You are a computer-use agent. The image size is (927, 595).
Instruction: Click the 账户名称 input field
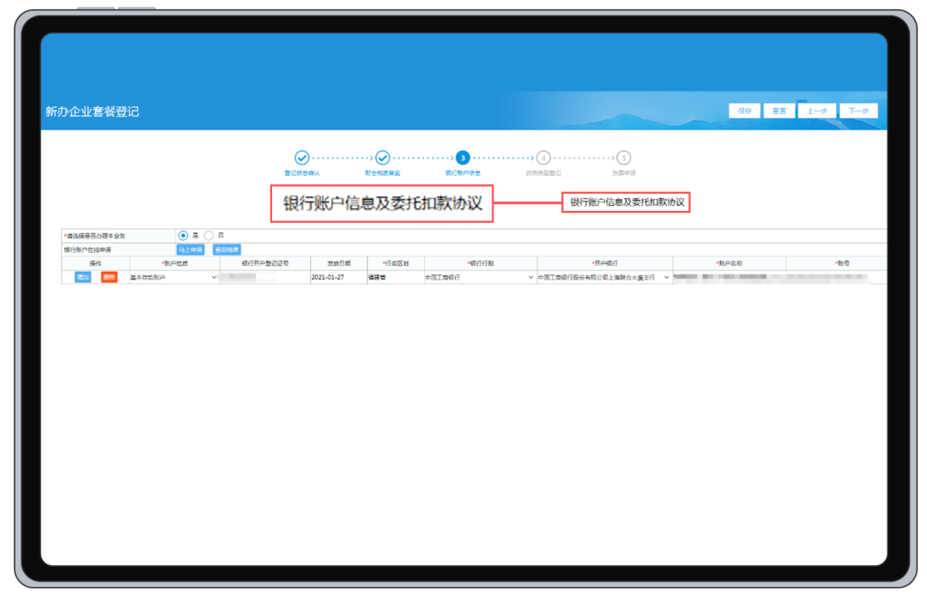click(729, 277)
